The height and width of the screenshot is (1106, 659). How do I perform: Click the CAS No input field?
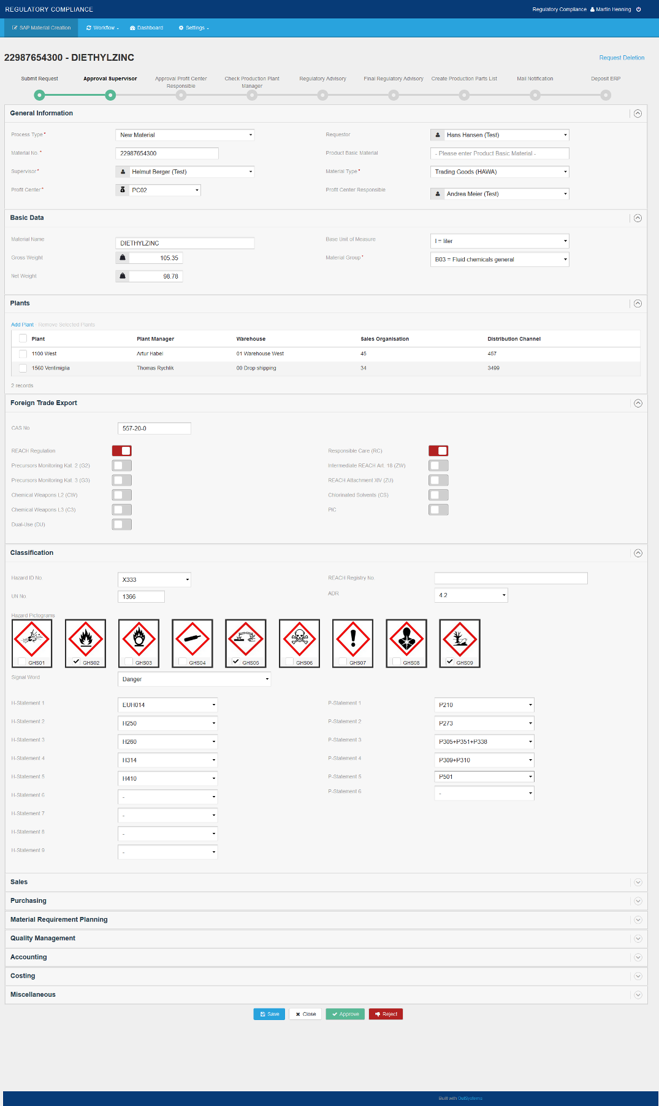(154, 428)
